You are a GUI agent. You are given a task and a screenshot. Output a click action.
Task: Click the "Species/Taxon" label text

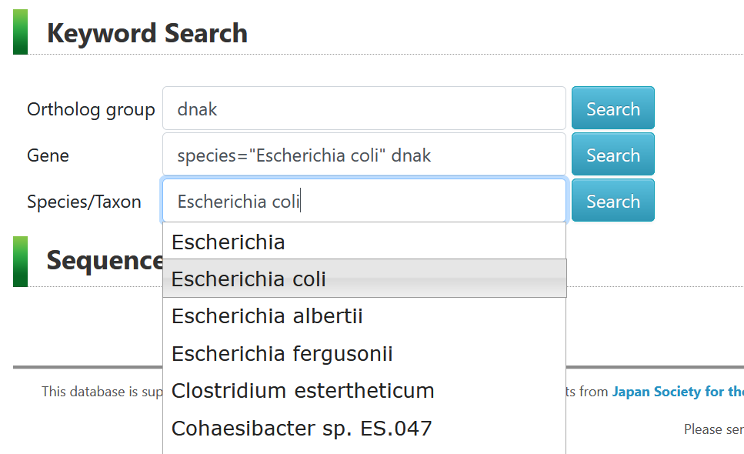(x=84, y=202)
